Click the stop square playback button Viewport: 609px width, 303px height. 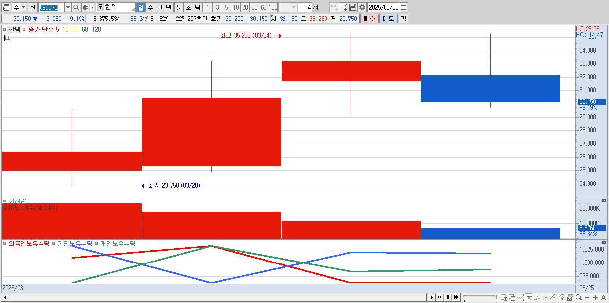(x=448, y=297)
